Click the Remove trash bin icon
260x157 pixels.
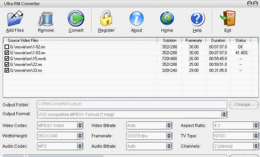(46, 19)
